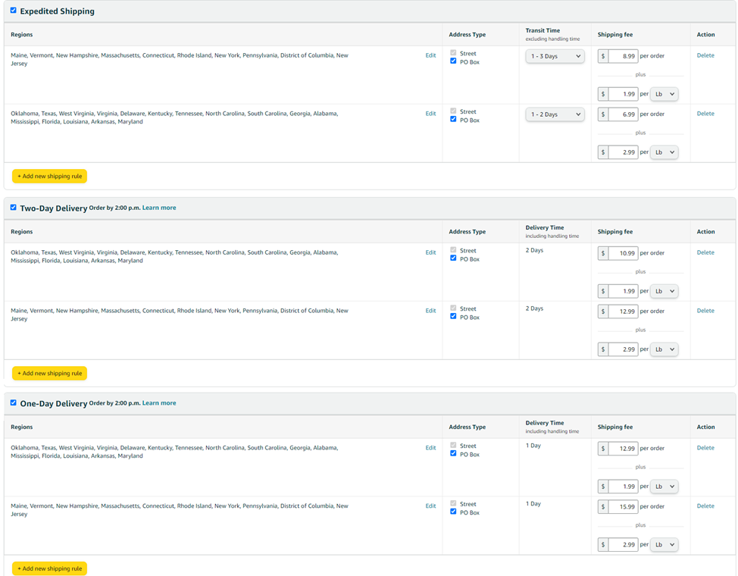Edit regions for the Expedited Oklahoma row
The height and width of the screenshot is (576, 738).
pyautogui.click(x=430, y=114)
